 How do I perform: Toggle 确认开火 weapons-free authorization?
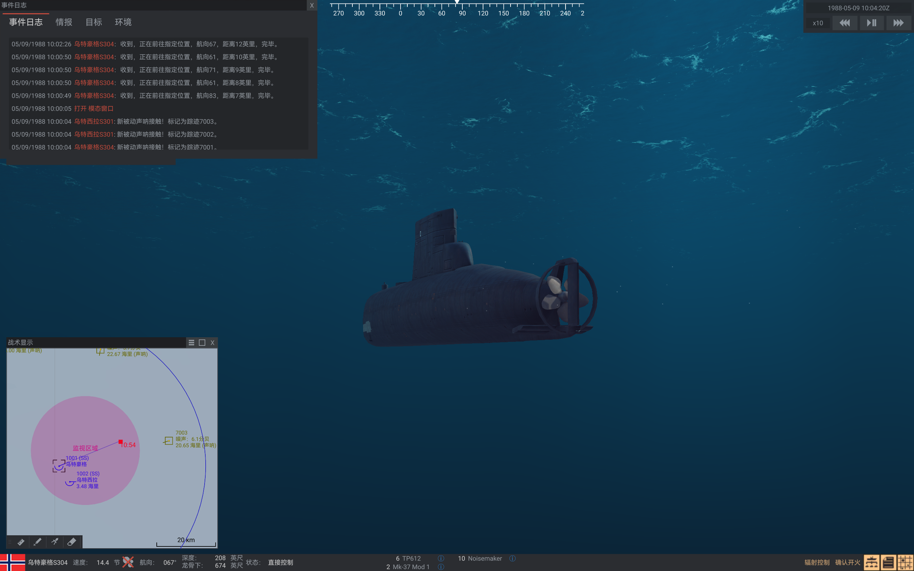pos(847,562)
